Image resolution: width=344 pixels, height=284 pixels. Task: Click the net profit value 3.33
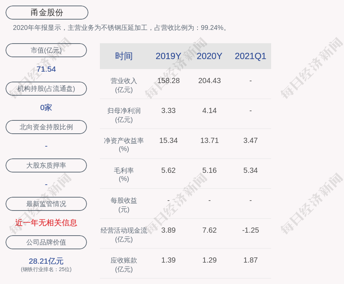click(x=168, y=110)
